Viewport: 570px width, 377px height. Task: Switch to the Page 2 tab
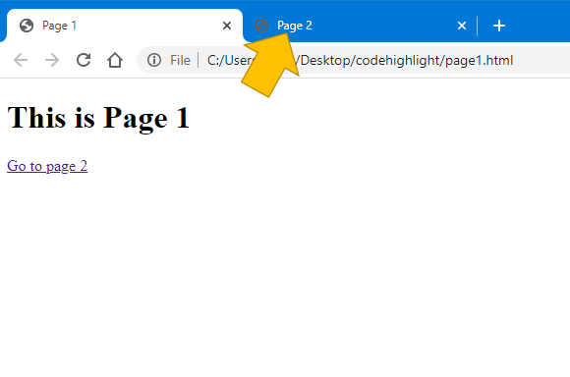coord(359,26)
